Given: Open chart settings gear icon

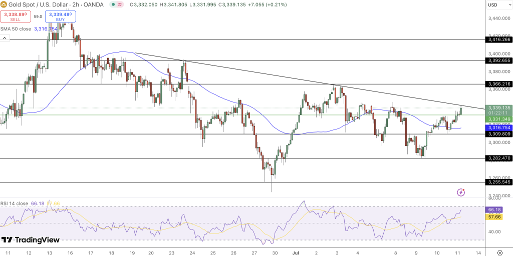Looking at the screenshot, I should point(499,252).
